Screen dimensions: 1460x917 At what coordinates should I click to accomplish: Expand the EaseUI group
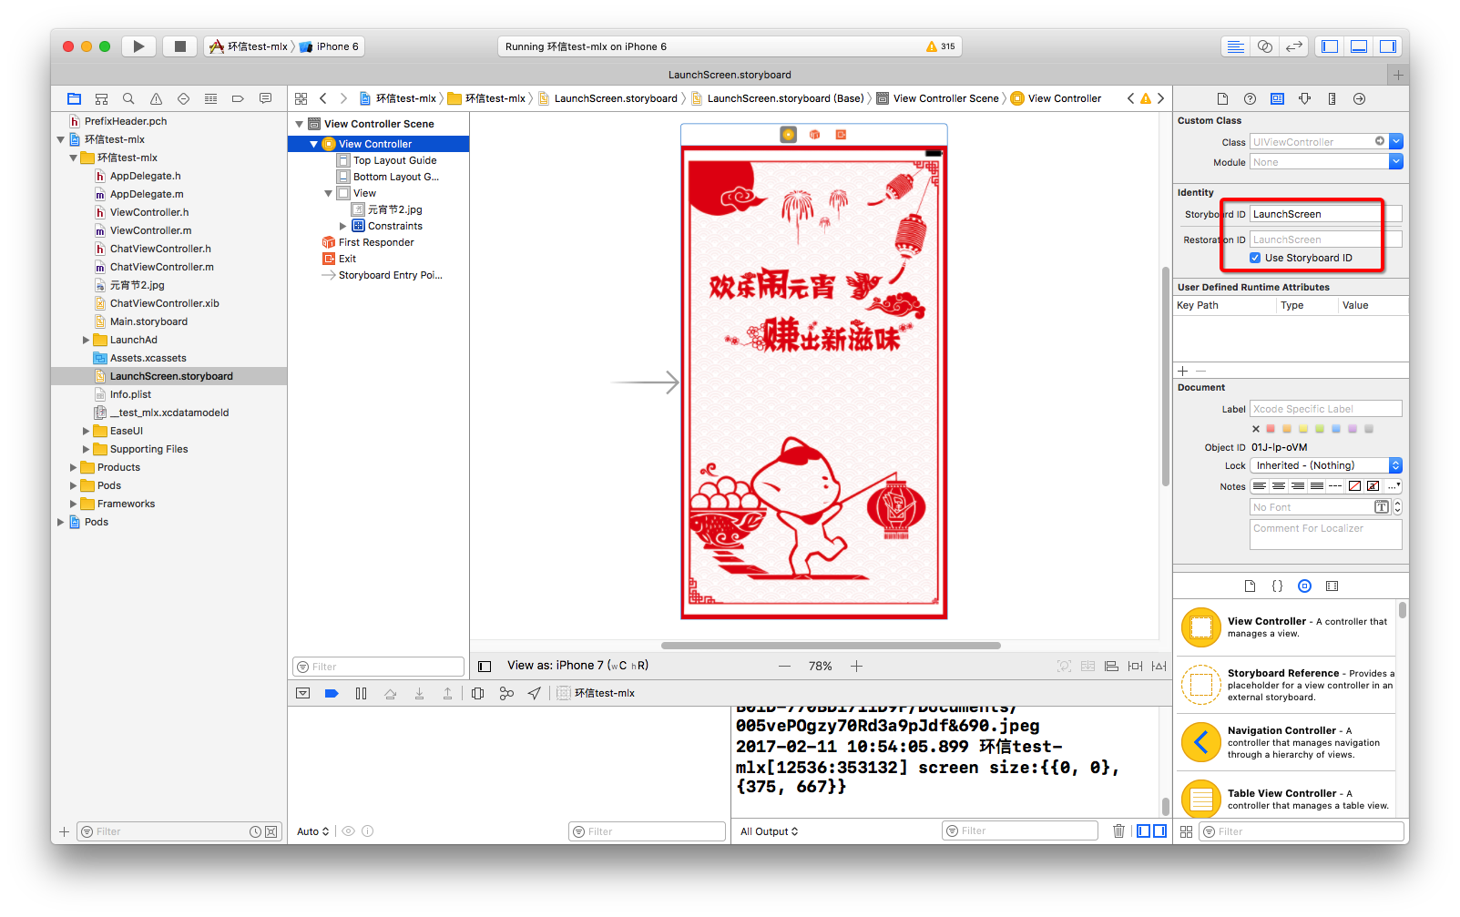coord(87,431)
